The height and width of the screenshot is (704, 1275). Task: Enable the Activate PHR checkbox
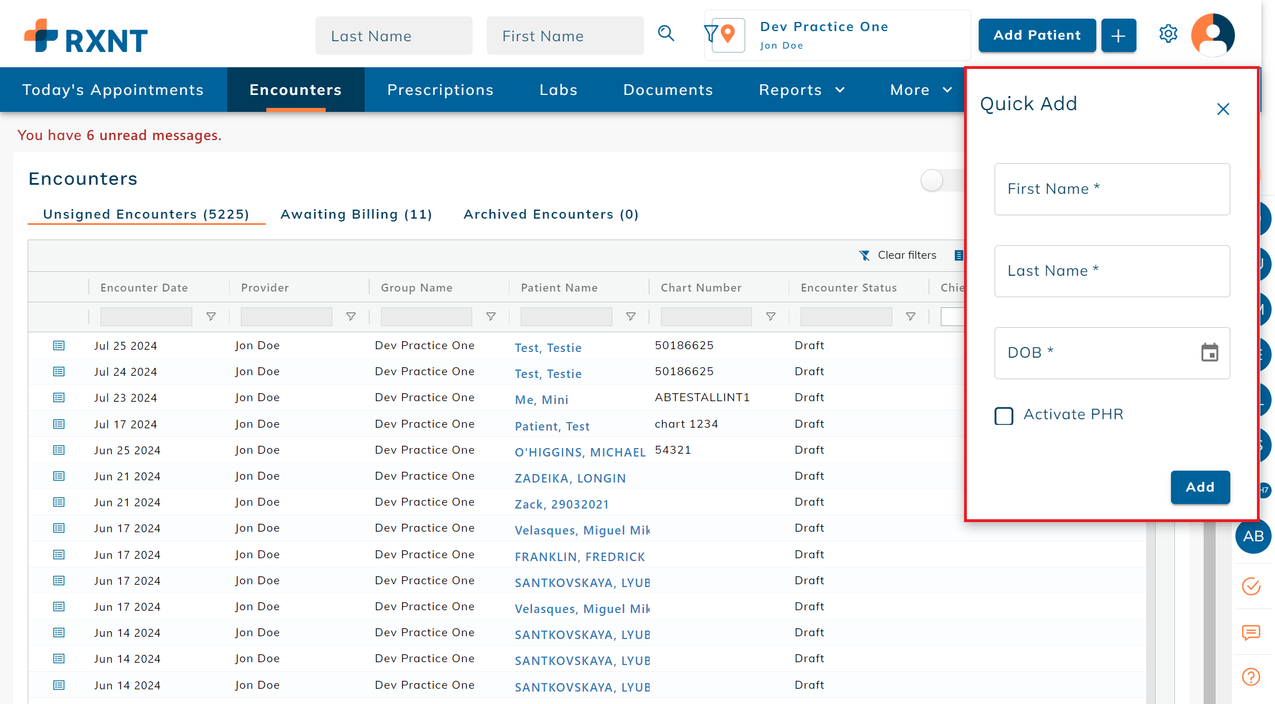(1004, 416)
